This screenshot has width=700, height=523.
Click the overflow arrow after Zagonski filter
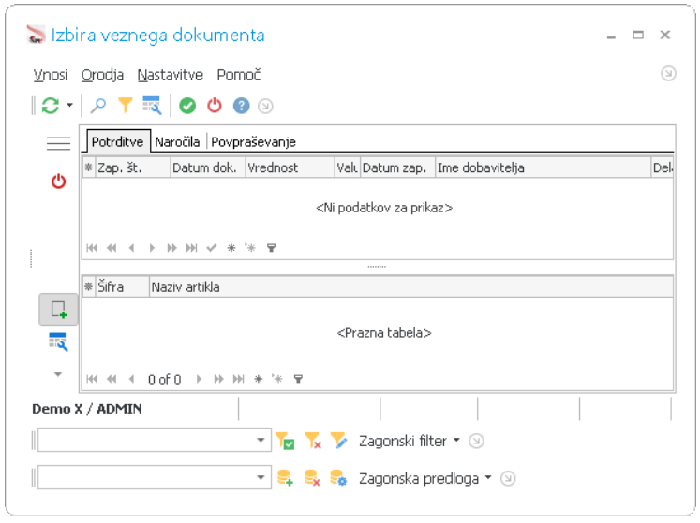(476, 441)
